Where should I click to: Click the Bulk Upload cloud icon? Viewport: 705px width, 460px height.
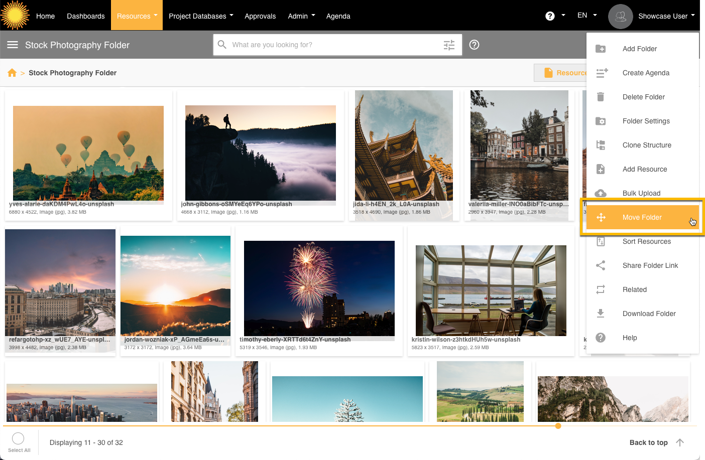(601, 193)
